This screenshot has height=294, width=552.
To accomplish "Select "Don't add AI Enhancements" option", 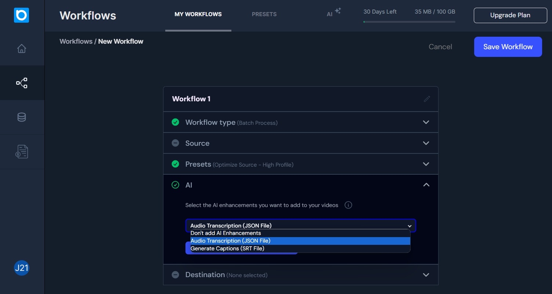I will [x=226, y=233].
